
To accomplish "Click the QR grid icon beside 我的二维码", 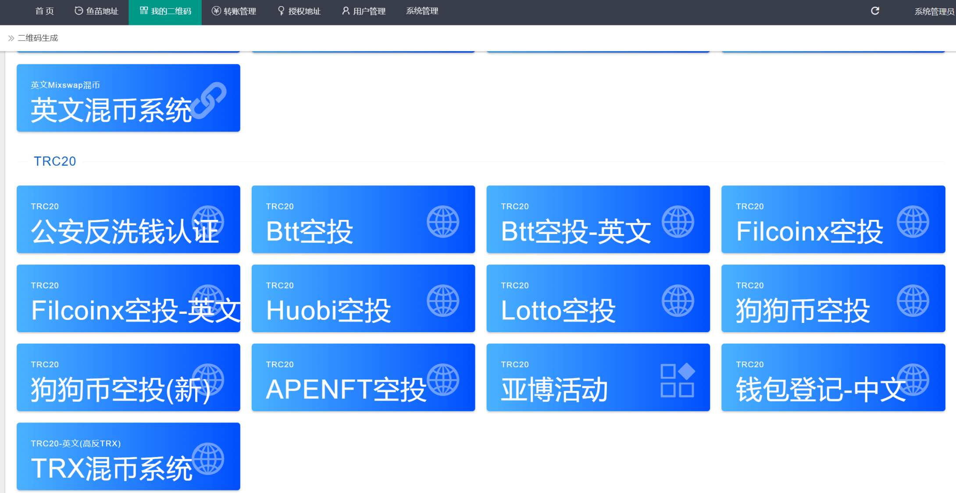I will (143, 11).
